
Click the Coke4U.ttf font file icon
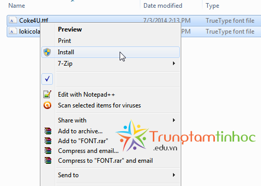[13, 21]
